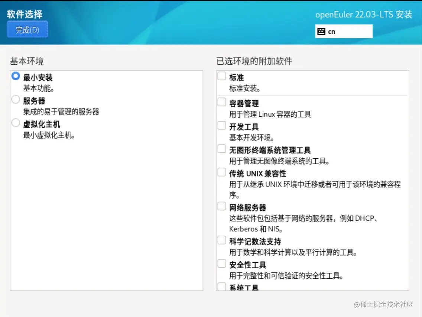The height and width of the screenshot is (317, 422).
Task: Click the 集成的易于管理的服务器 description
Action: [61, 111]
